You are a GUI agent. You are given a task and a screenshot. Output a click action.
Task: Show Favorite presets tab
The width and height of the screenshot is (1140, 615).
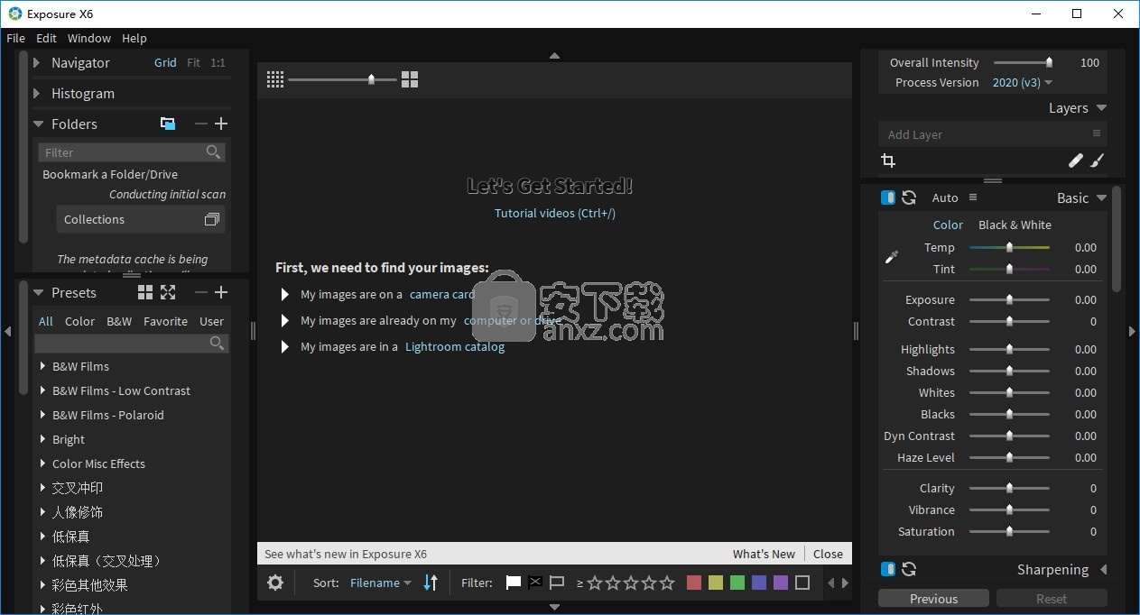click(166, 321)
